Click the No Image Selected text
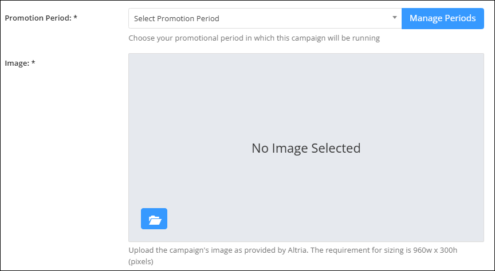 [306, 149]
